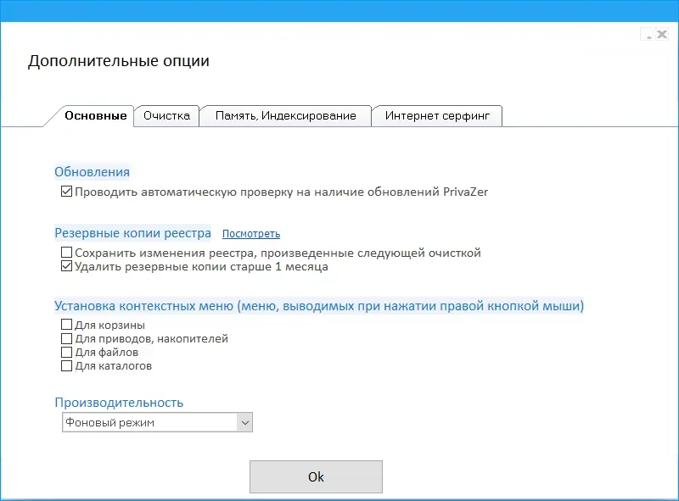This screenshot has width=679, height=501.
Task: Enable saving registry changes before next cleanup
Action: (x=65, y=253)
